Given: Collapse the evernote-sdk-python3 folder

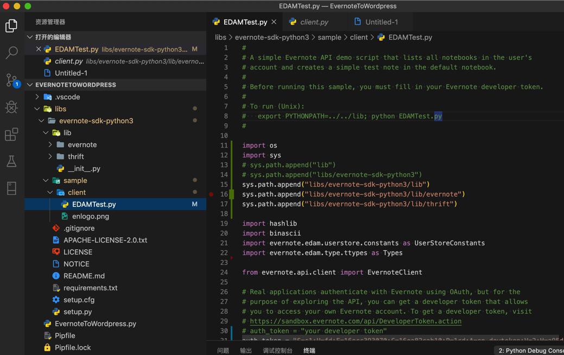Looking at the screenshot, I should tap(41, 121).
